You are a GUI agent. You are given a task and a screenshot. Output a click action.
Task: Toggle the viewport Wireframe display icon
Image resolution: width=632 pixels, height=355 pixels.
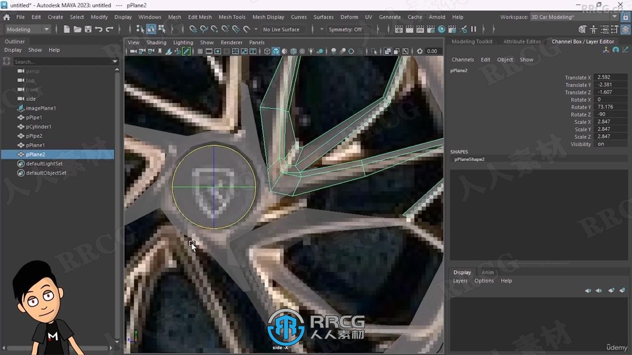[267, 51]
